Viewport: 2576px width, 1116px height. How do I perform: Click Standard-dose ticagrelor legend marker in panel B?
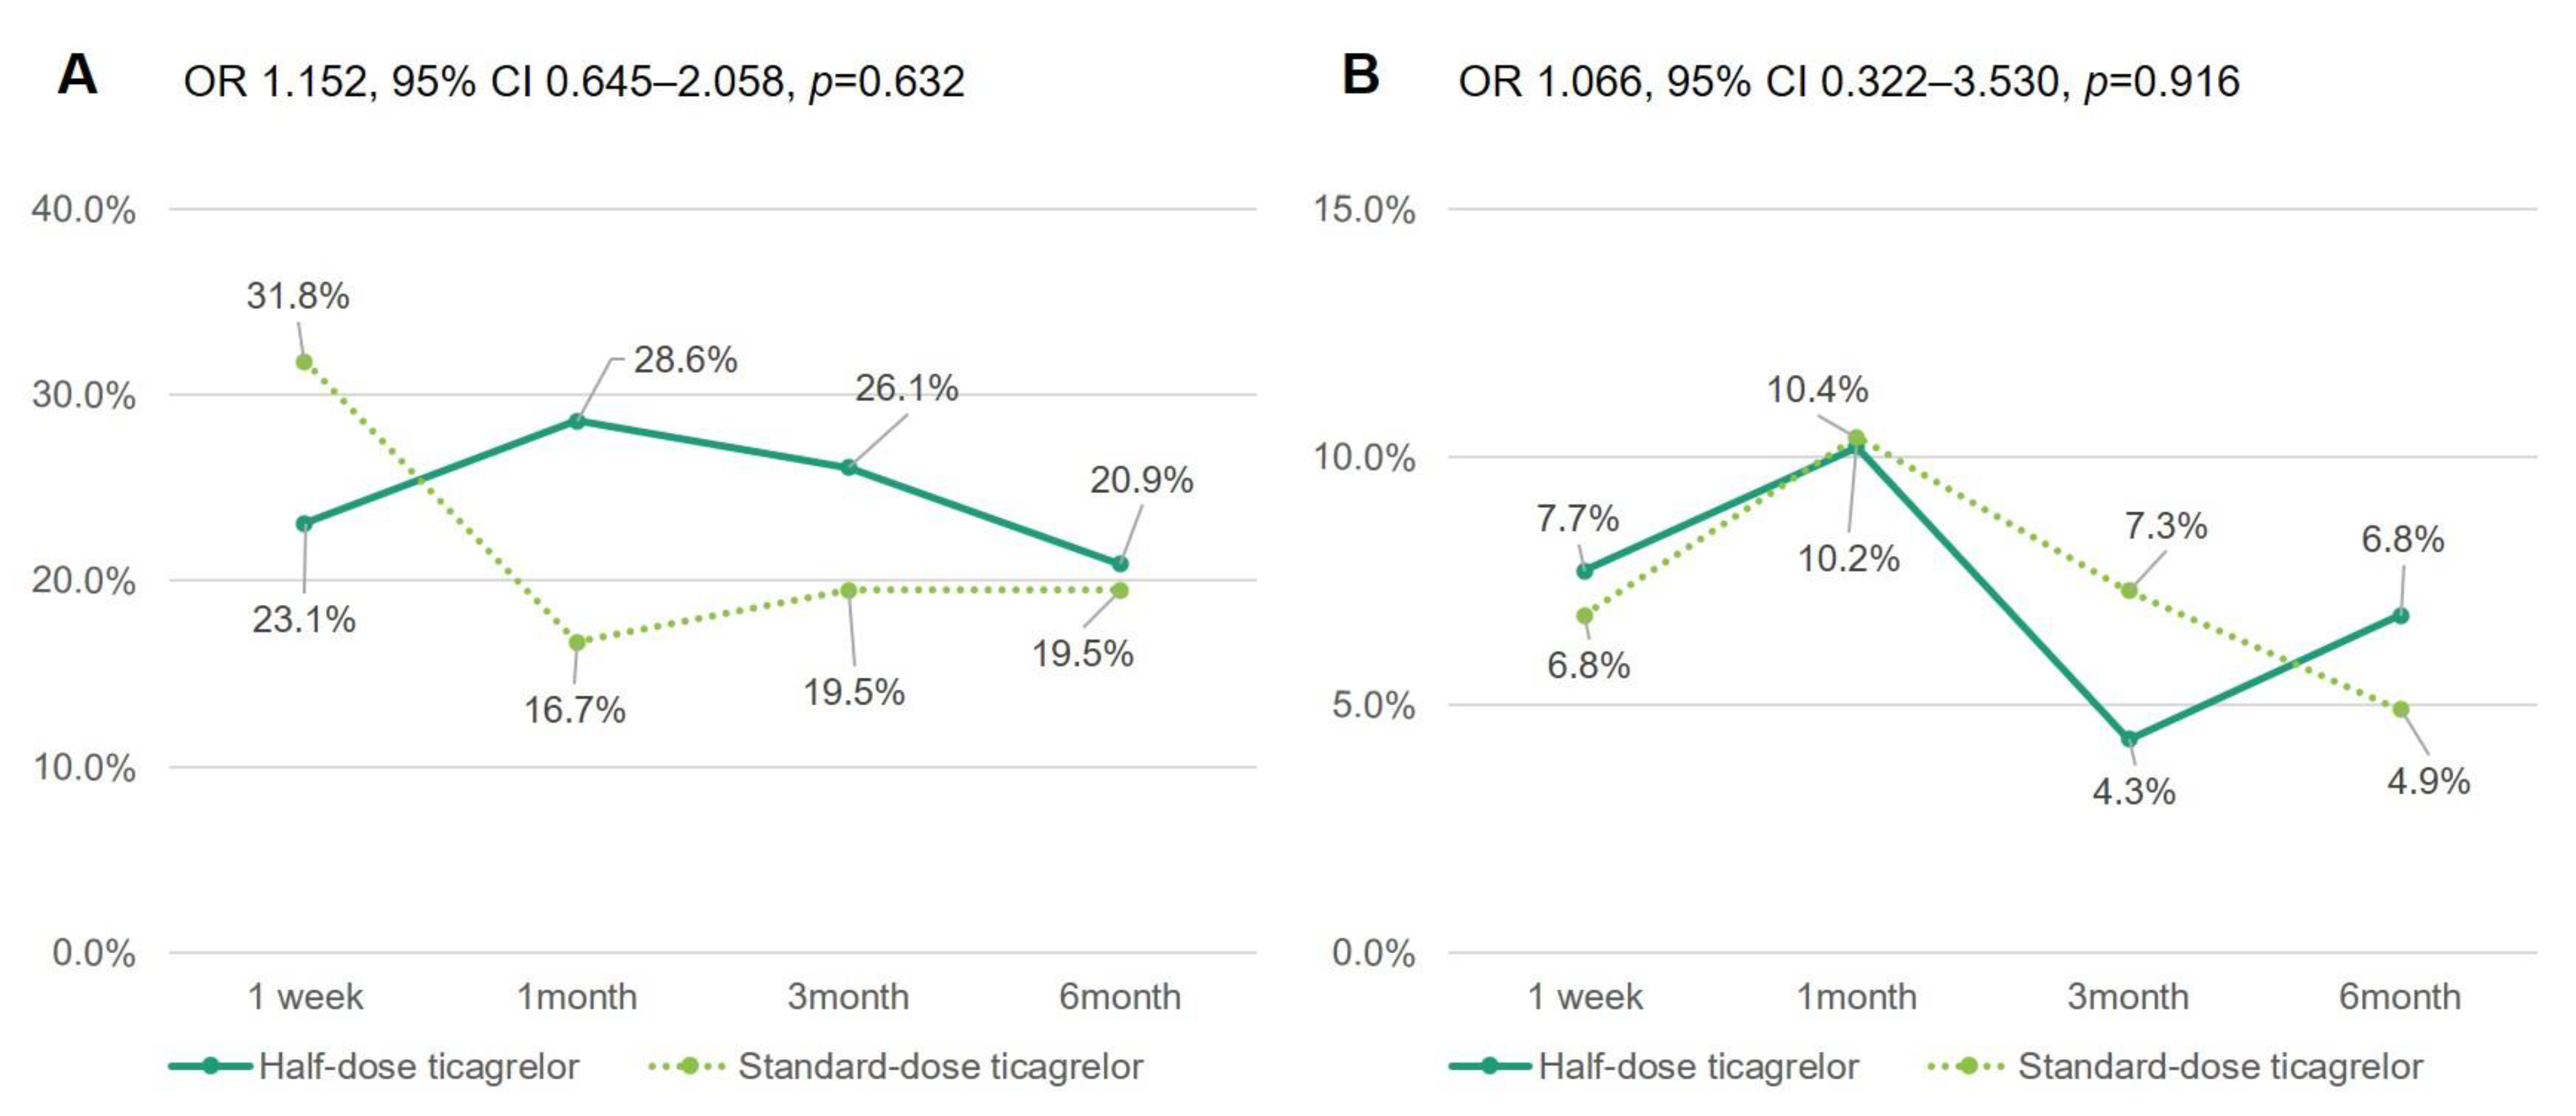[1967, 1066]
